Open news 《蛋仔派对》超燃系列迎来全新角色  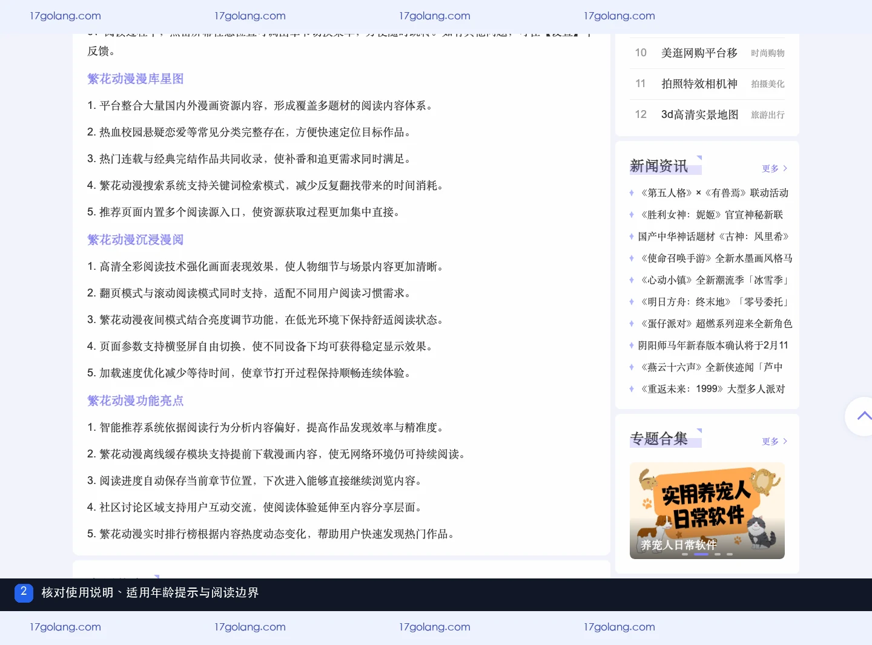click(715, 324)
